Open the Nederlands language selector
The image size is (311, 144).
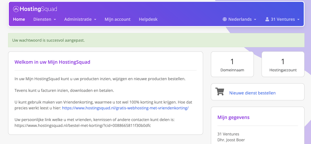tap(239, 19)
